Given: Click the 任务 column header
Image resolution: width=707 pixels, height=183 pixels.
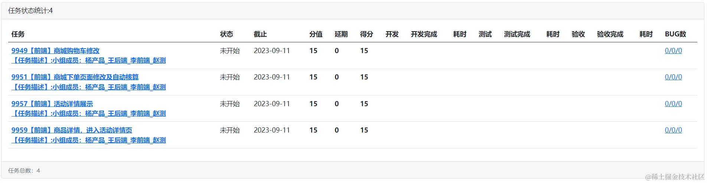Looking at the screenshot, I should (x=18, y=34).
